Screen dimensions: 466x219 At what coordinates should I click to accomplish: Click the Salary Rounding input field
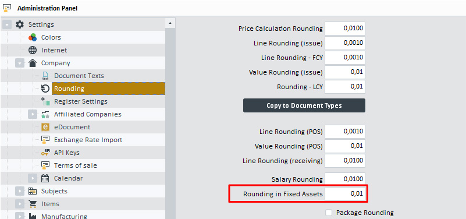[x=345, y=179]
